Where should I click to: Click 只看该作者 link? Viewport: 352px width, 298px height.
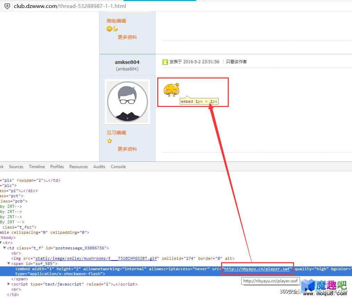(236, 62)
